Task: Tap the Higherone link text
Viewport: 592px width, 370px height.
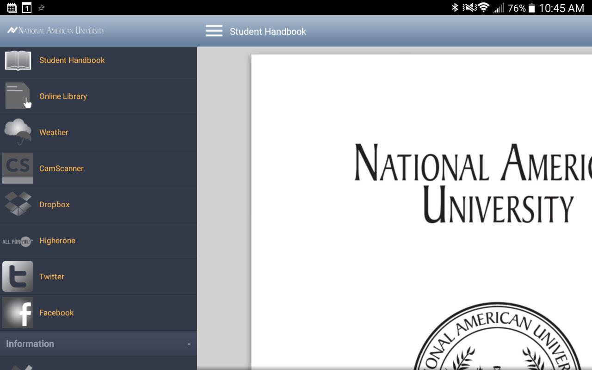Action: pyautogui.click(x=57, y=240)
